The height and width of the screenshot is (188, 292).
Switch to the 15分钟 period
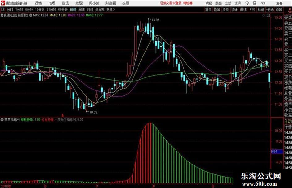click(x=40, y=10)
